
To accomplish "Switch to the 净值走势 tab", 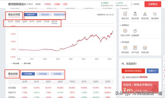I will coord(31,15).
